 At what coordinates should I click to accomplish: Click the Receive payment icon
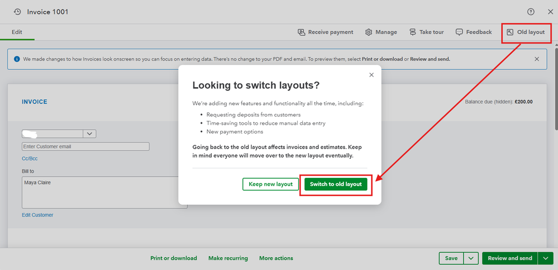point(302,32)
